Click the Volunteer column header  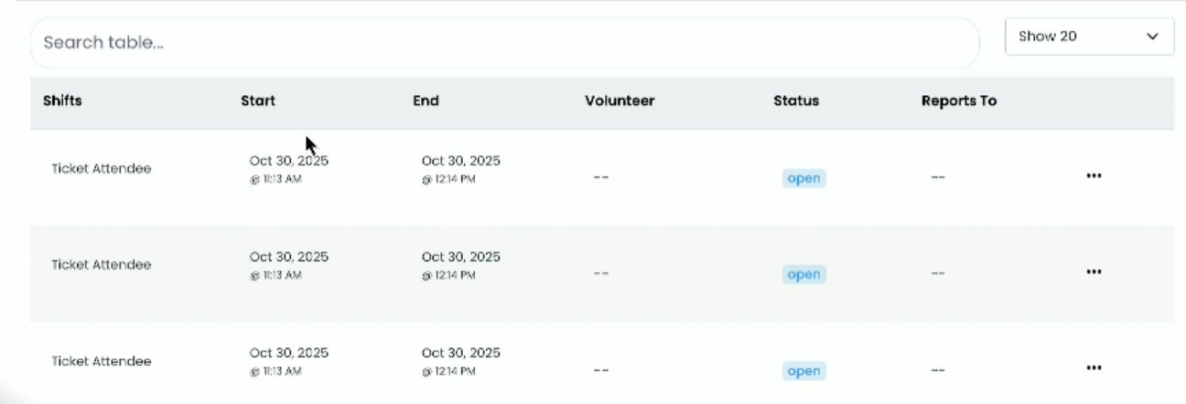620,101
